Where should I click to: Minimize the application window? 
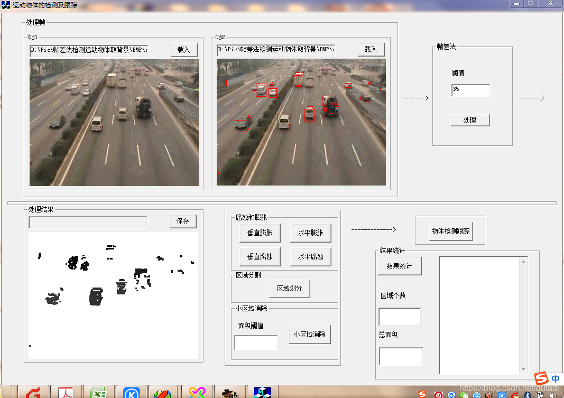tap(516, 3)
